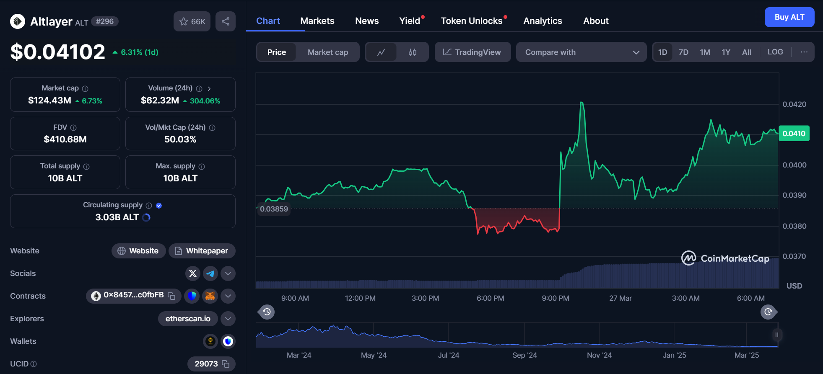Image resolution: width=823 pixels, height=374 pixels.
Task: Click the right handle of timeline range slider
Action: (x=776, y=335)
